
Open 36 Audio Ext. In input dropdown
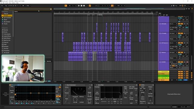(x=173, y=24)
